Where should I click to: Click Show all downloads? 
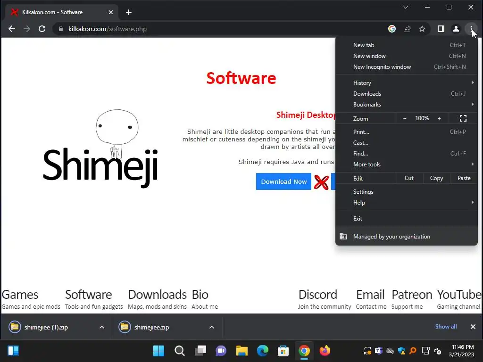click(446, 327)
